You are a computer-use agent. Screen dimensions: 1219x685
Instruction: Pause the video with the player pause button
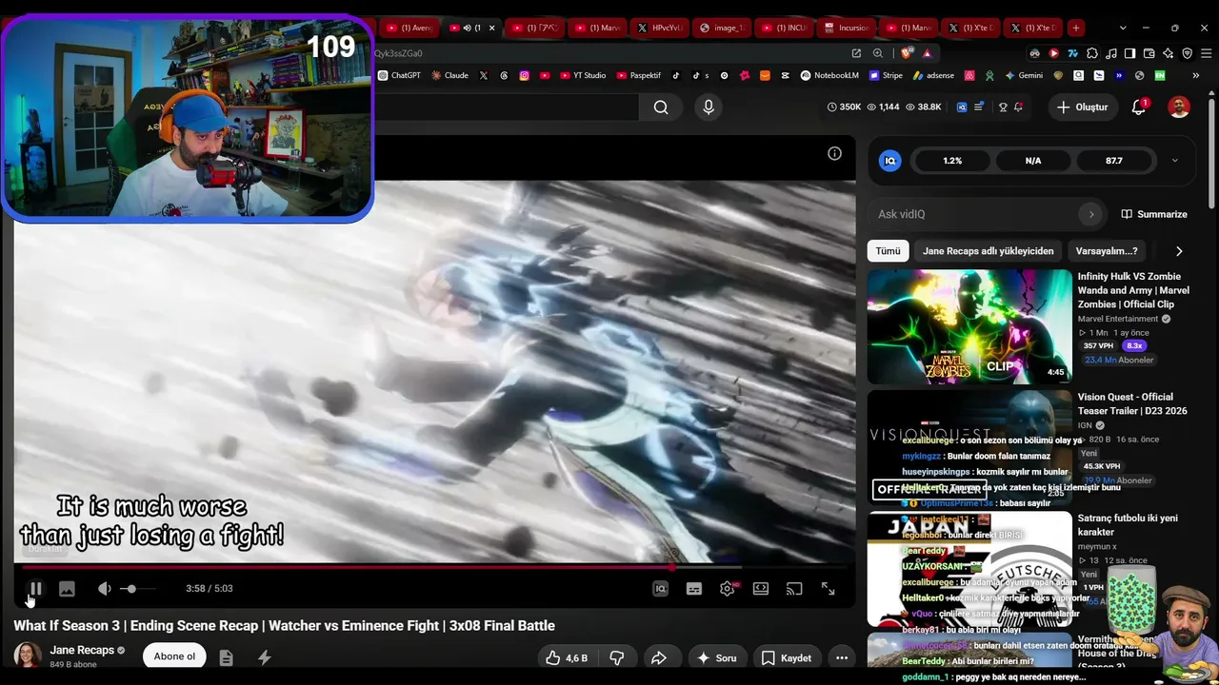tap(34, 589)
